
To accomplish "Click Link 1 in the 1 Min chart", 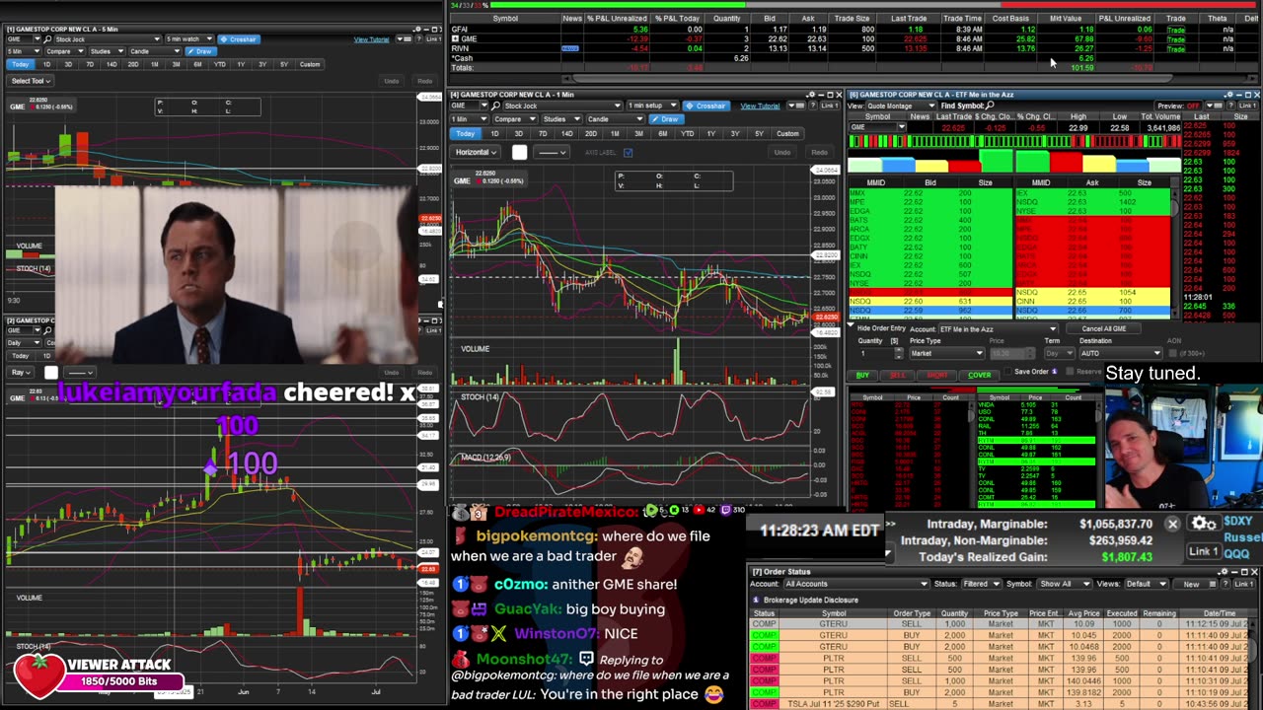I will coord(831,106).
